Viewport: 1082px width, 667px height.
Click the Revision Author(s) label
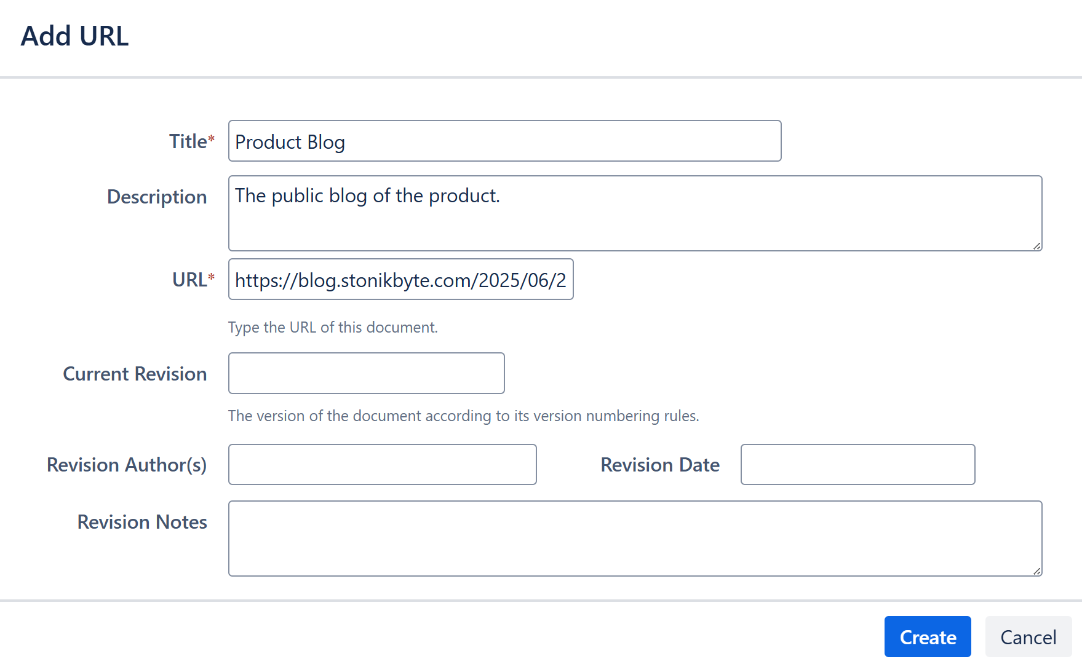(x=127, y=465)
